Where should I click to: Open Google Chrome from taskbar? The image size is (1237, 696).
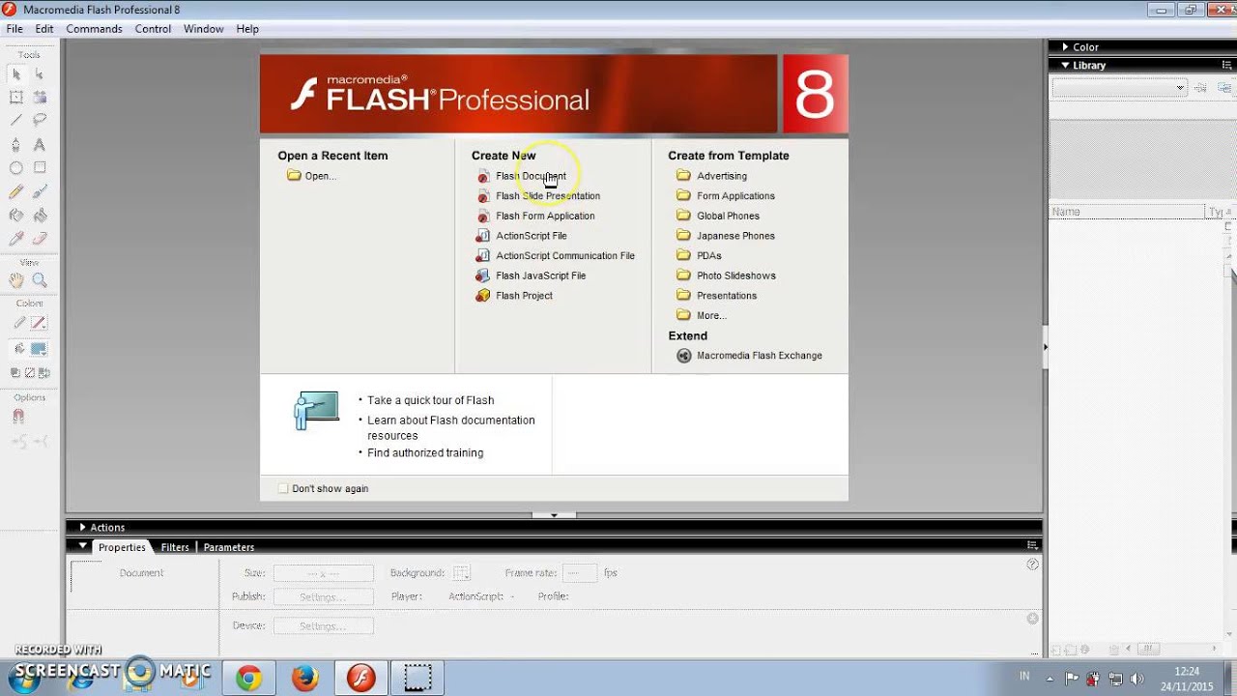click(x=248, y=679)
